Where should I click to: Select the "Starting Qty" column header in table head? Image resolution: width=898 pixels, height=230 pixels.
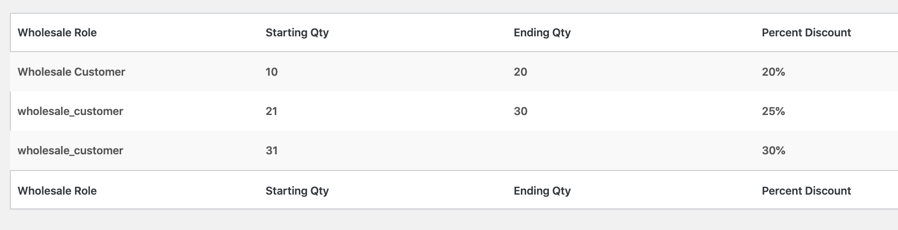(x=297, y=33)
